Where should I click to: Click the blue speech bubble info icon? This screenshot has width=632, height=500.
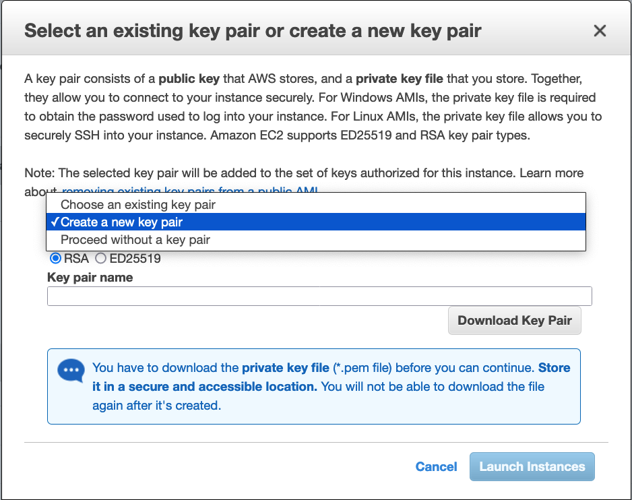coord(71,371)
